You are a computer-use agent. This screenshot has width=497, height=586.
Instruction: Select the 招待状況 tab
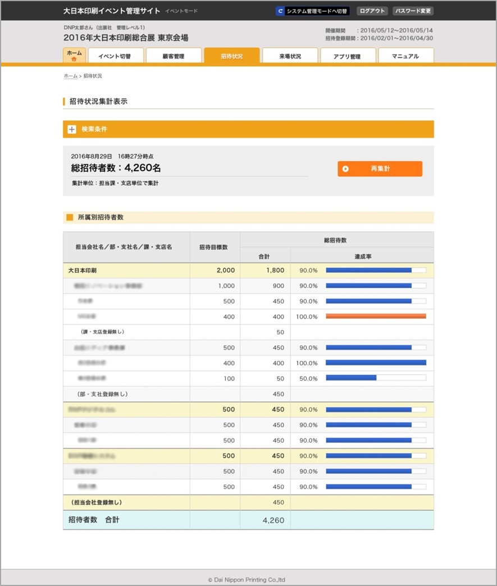pos(231,56)
